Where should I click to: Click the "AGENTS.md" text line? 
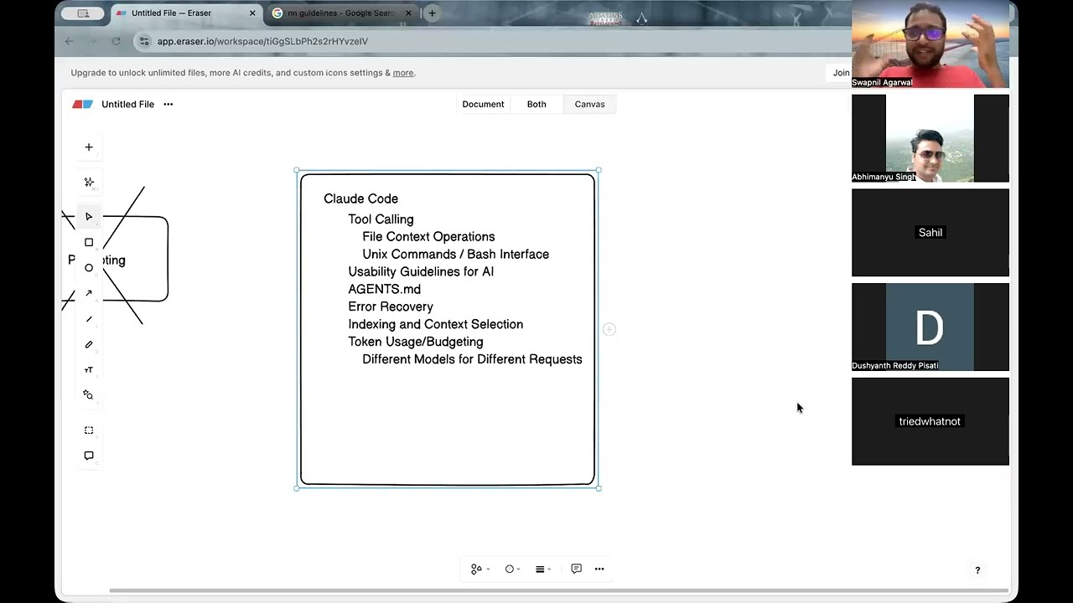[384, 290]
